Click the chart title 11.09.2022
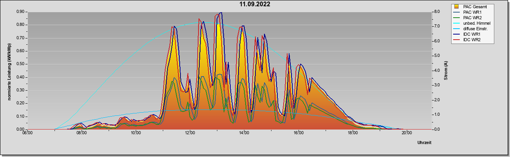Image resolution: width=510 pixels, height=157 pixels. pyautogui.click(x=255, y=4)
